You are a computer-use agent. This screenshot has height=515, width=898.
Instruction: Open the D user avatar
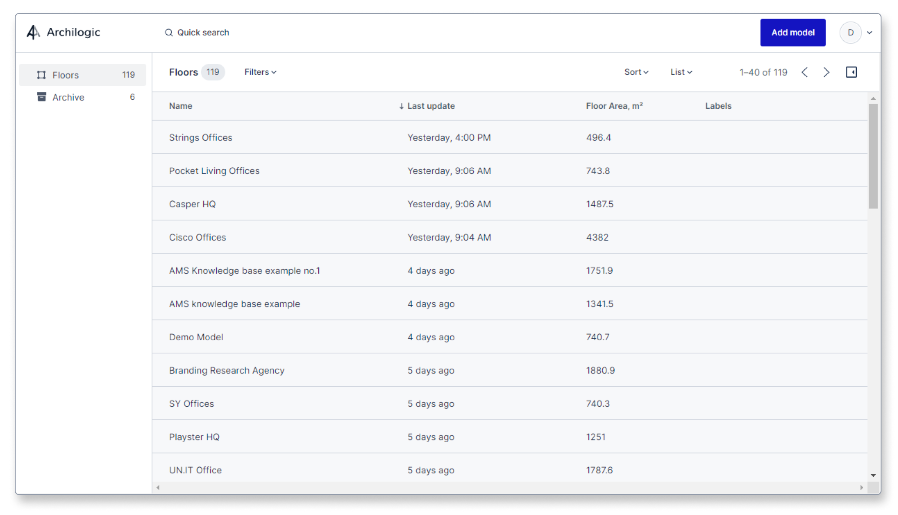[850, 33]
